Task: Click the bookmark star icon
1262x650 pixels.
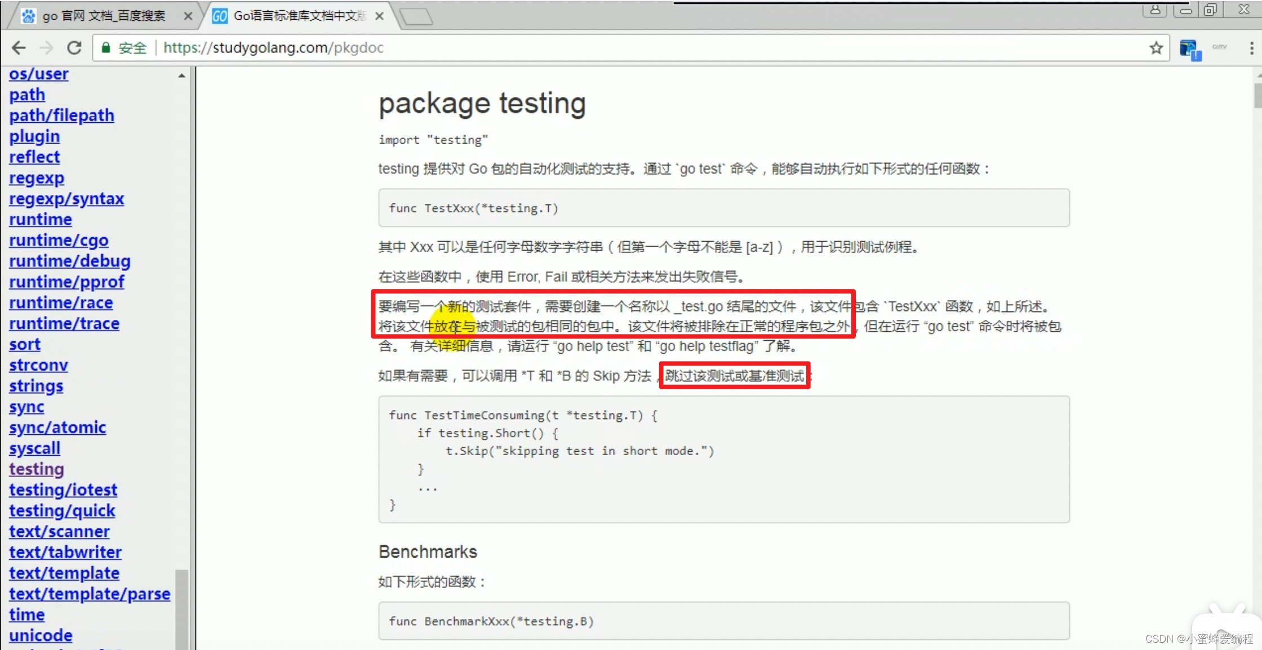Action: pos(1155,47)
